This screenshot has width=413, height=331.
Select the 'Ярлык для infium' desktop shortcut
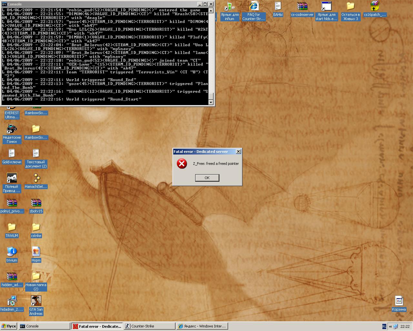(229, 12)
